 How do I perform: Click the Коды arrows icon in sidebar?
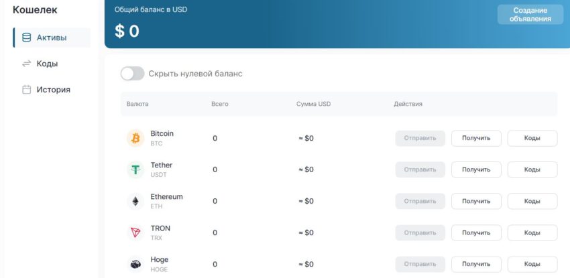pos(27,64)
